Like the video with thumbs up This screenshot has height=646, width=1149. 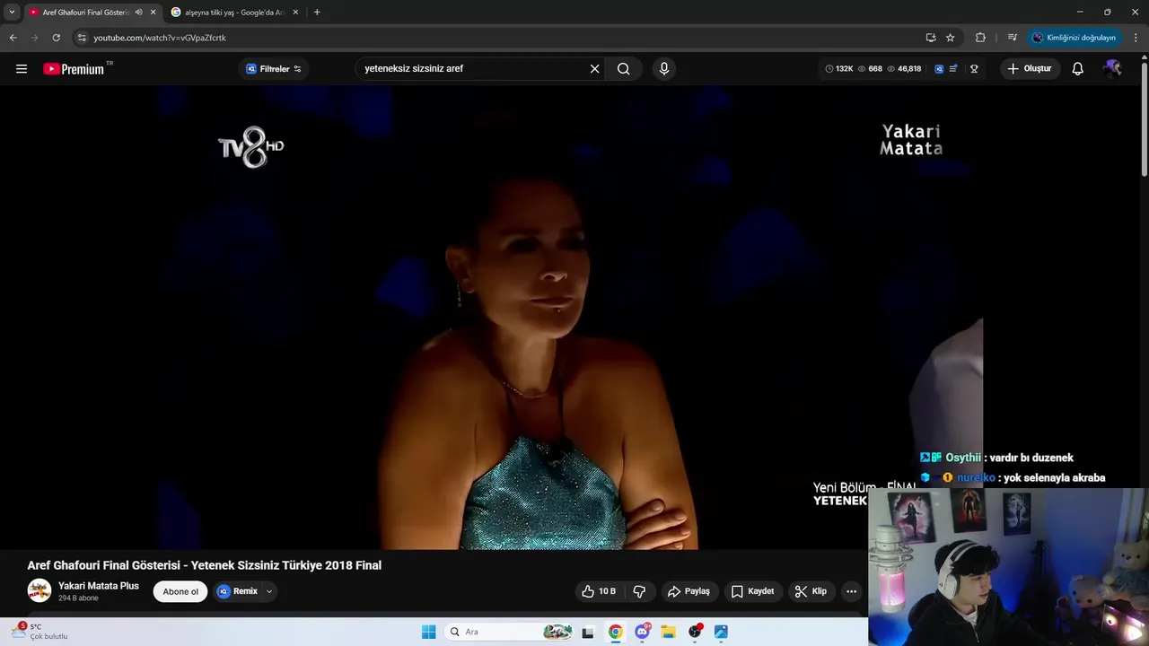[x=599, y=591]
